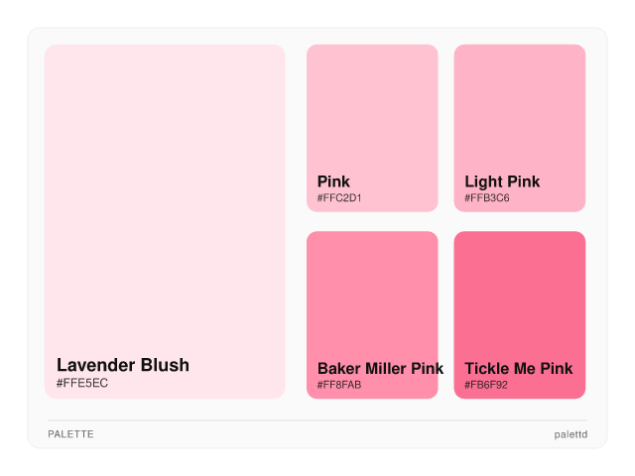635x476 pixels.
Task: Click the #FFE5EC hex code
Action: click(82, 383)
